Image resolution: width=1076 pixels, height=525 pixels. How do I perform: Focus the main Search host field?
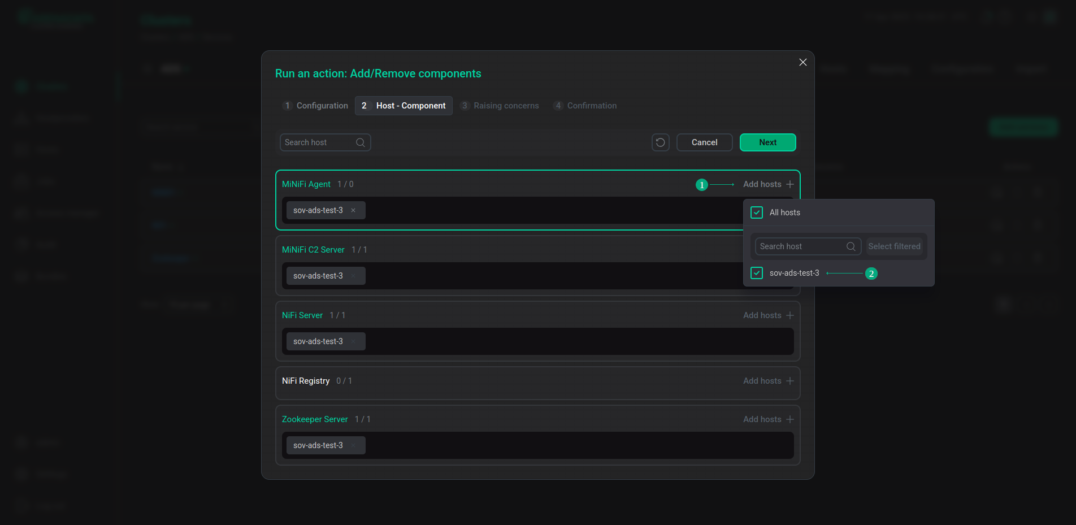(x=326, y=142)
